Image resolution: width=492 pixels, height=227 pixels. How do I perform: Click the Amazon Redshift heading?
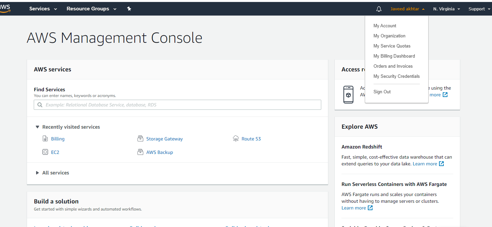coord(362,147)
